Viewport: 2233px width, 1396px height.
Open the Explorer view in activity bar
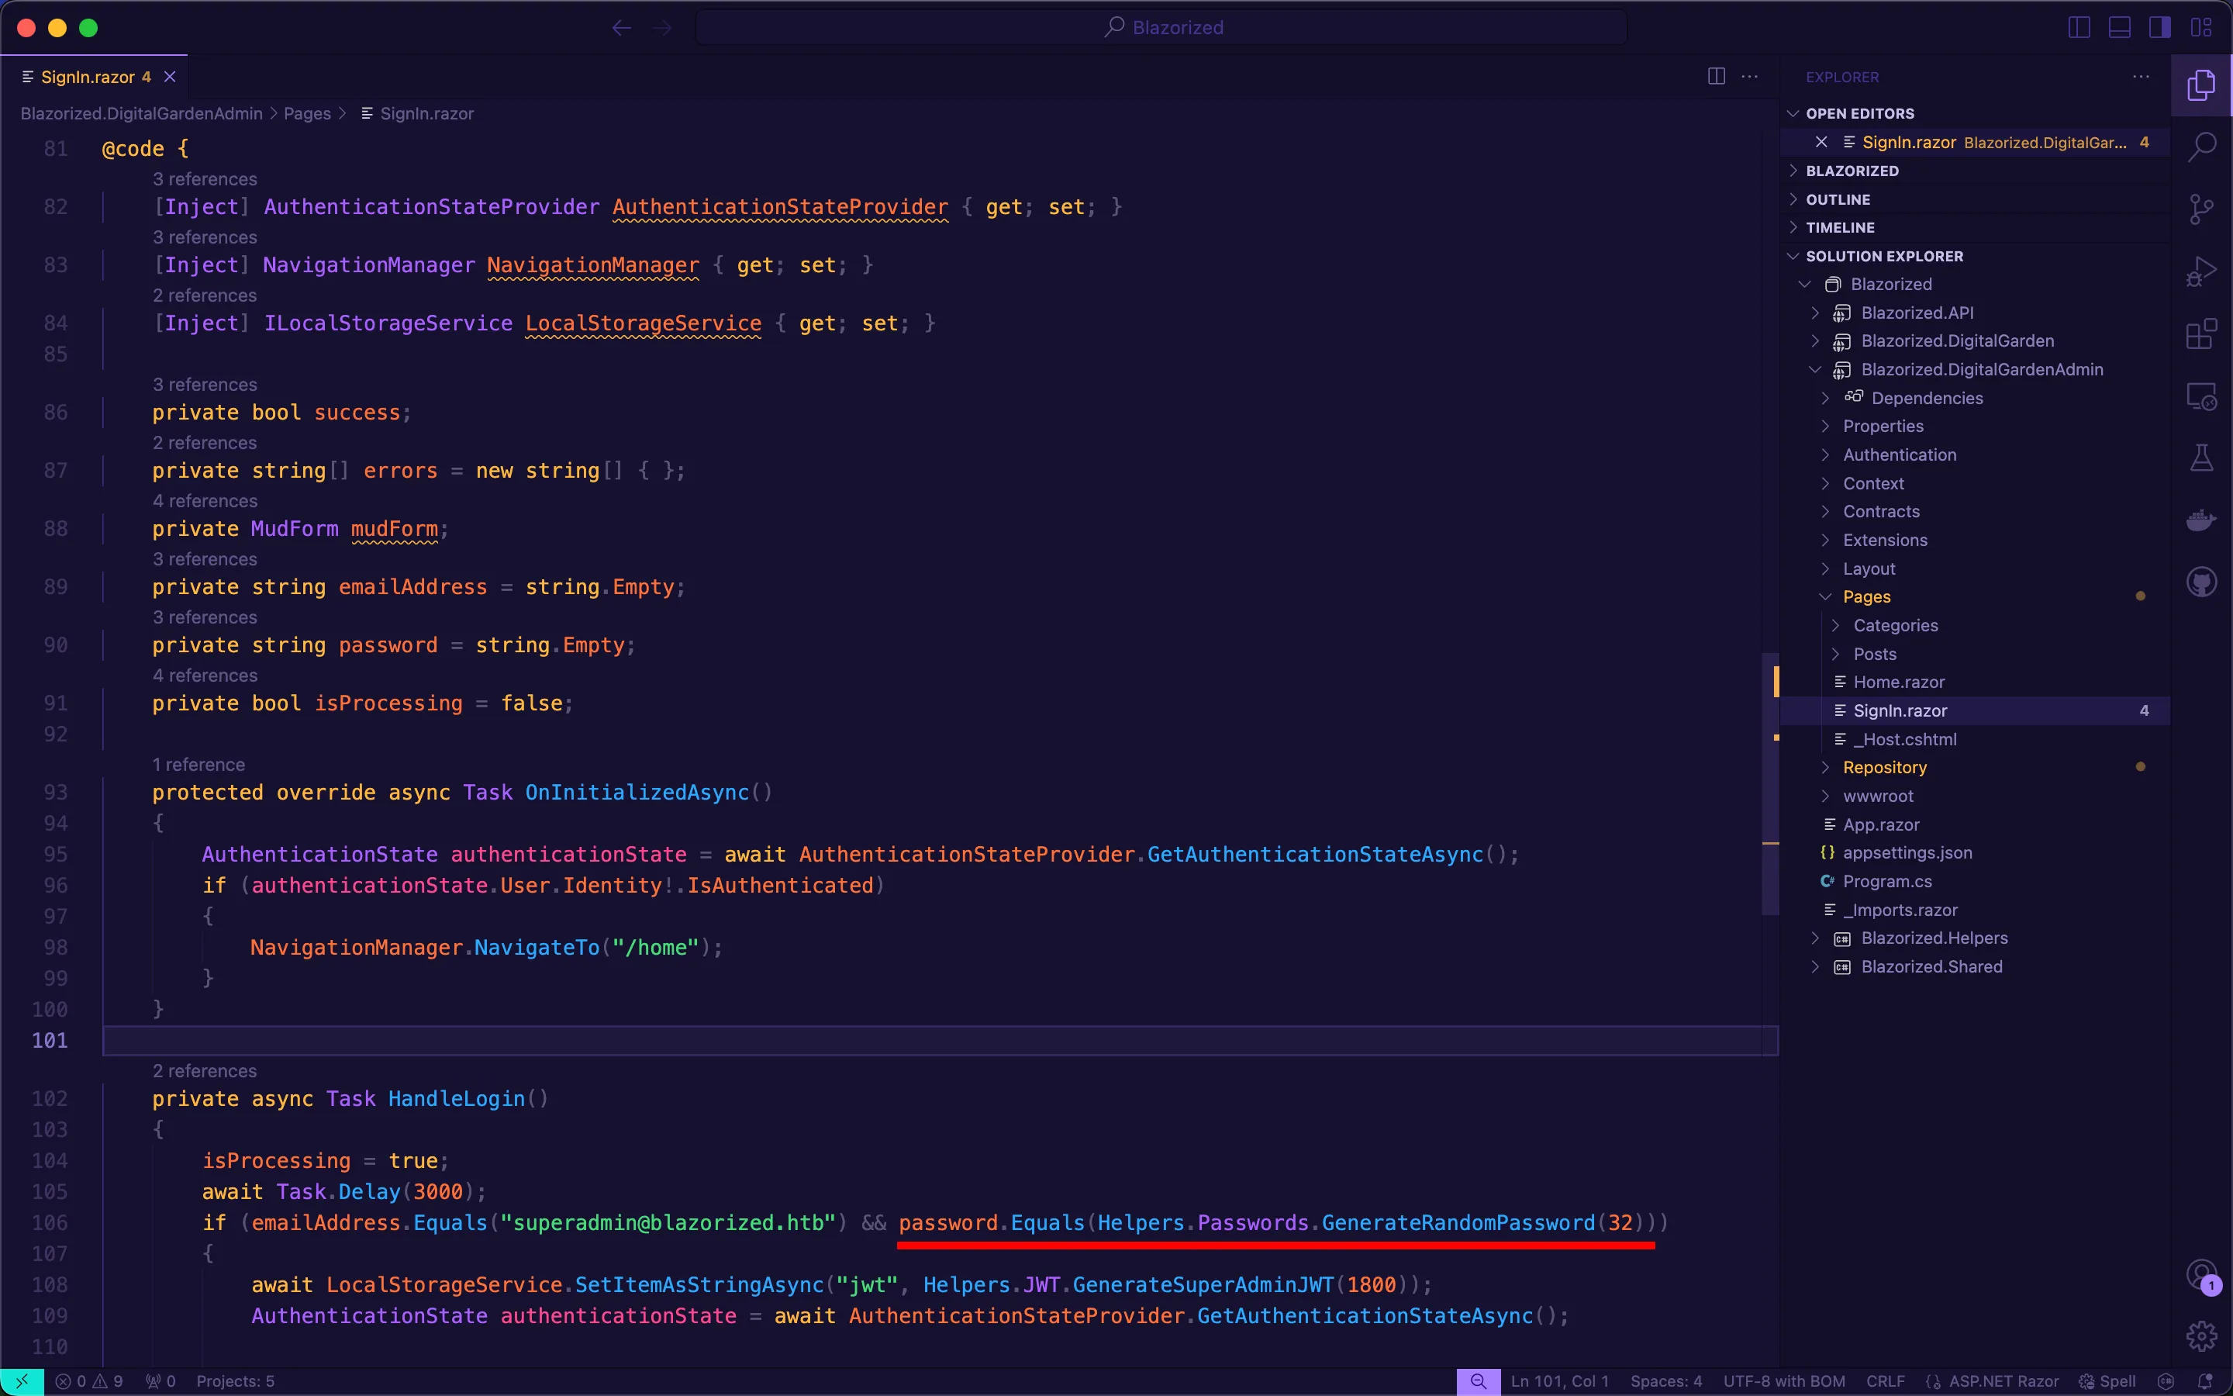2200,85
